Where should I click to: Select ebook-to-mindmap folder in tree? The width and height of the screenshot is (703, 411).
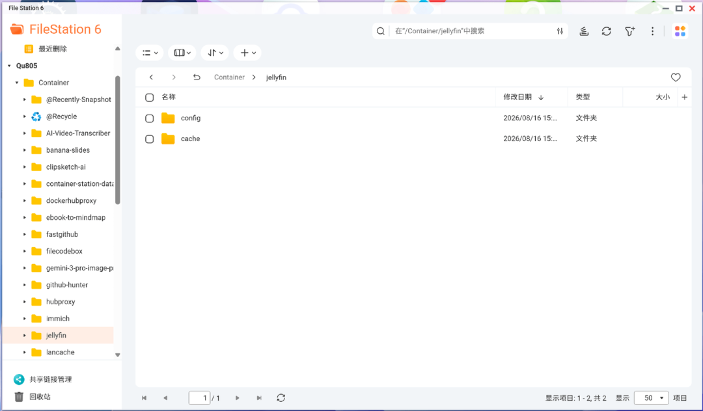[x=76, y=218]
